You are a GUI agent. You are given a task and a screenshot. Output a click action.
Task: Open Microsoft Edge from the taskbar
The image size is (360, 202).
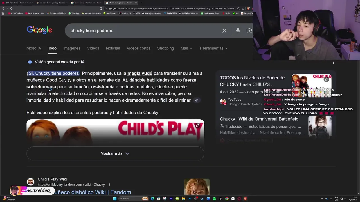152,199
